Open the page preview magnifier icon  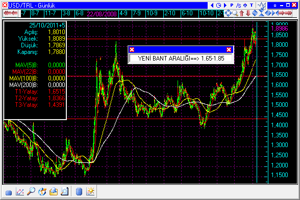pos(64,191)
